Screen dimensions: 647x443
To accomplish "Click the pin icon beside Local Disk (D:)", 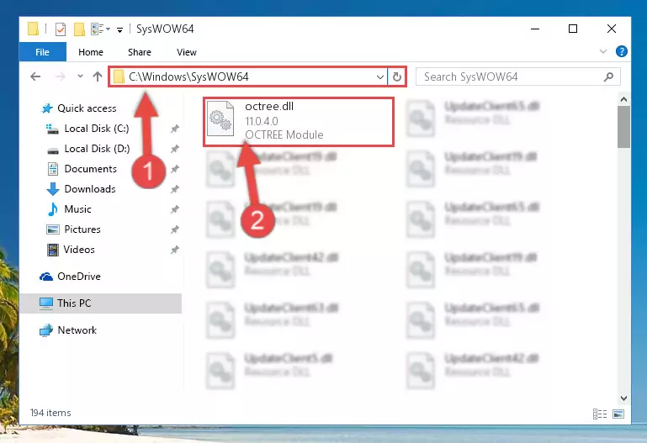I will pos(175,149).
